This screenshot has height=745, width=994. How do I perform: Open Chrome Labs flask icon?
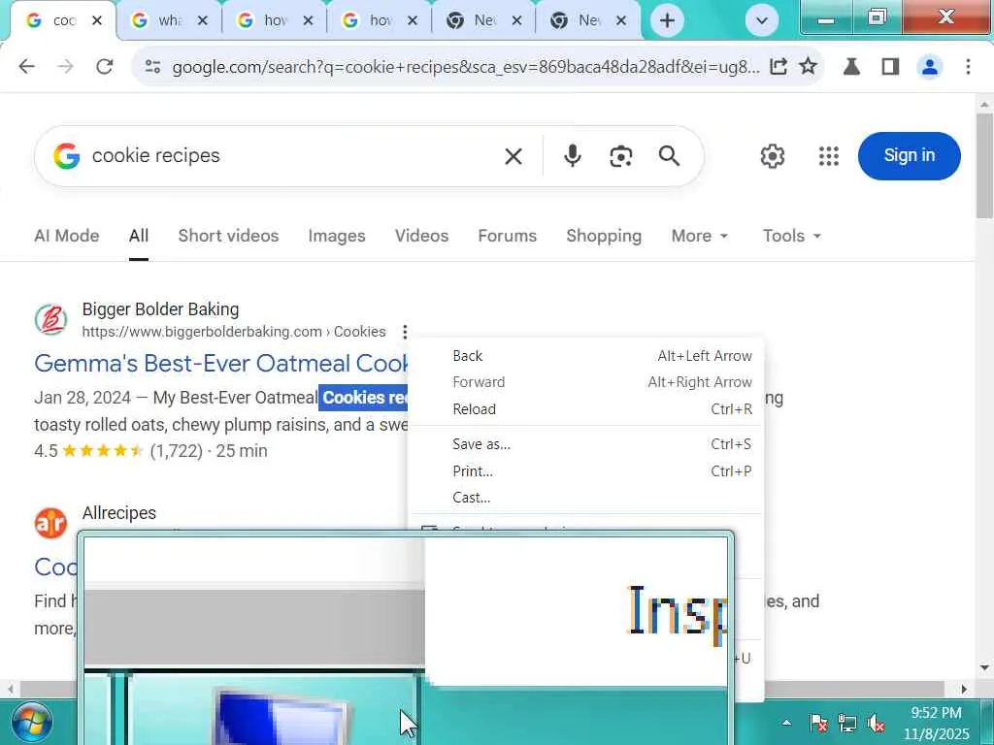pos(851,67)
